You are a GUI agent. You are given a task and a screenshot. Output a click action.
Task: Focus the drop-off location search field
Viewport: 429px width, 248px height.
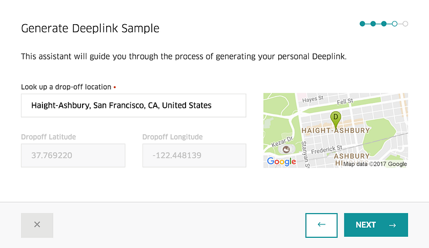tap(134, 105)
